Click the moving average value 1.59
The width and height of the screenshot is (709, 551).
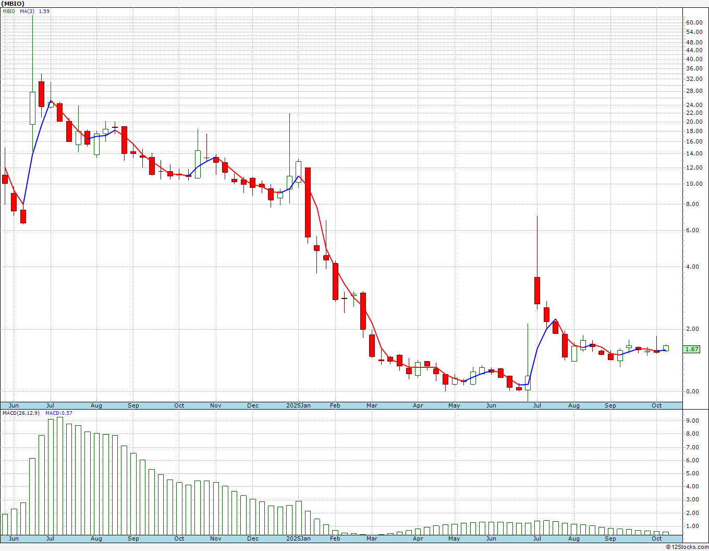tap(44, 11)
